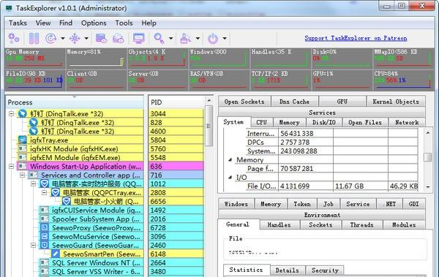This screenshot has width=439, height=277.
Task: Click the power toolbar icon
Action: point(213,38)
